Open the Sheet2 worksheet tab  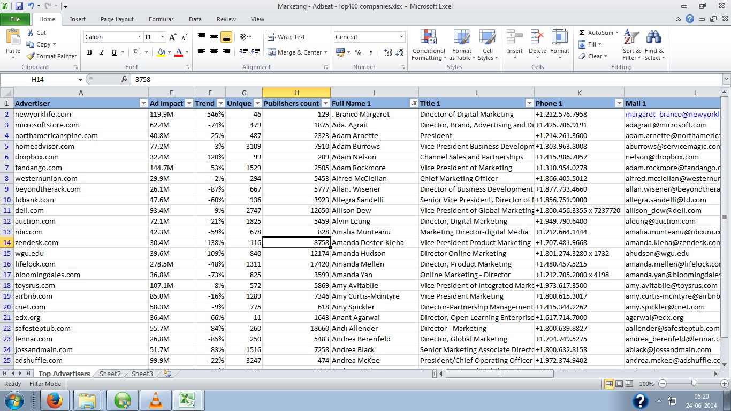tap(109, 374)
